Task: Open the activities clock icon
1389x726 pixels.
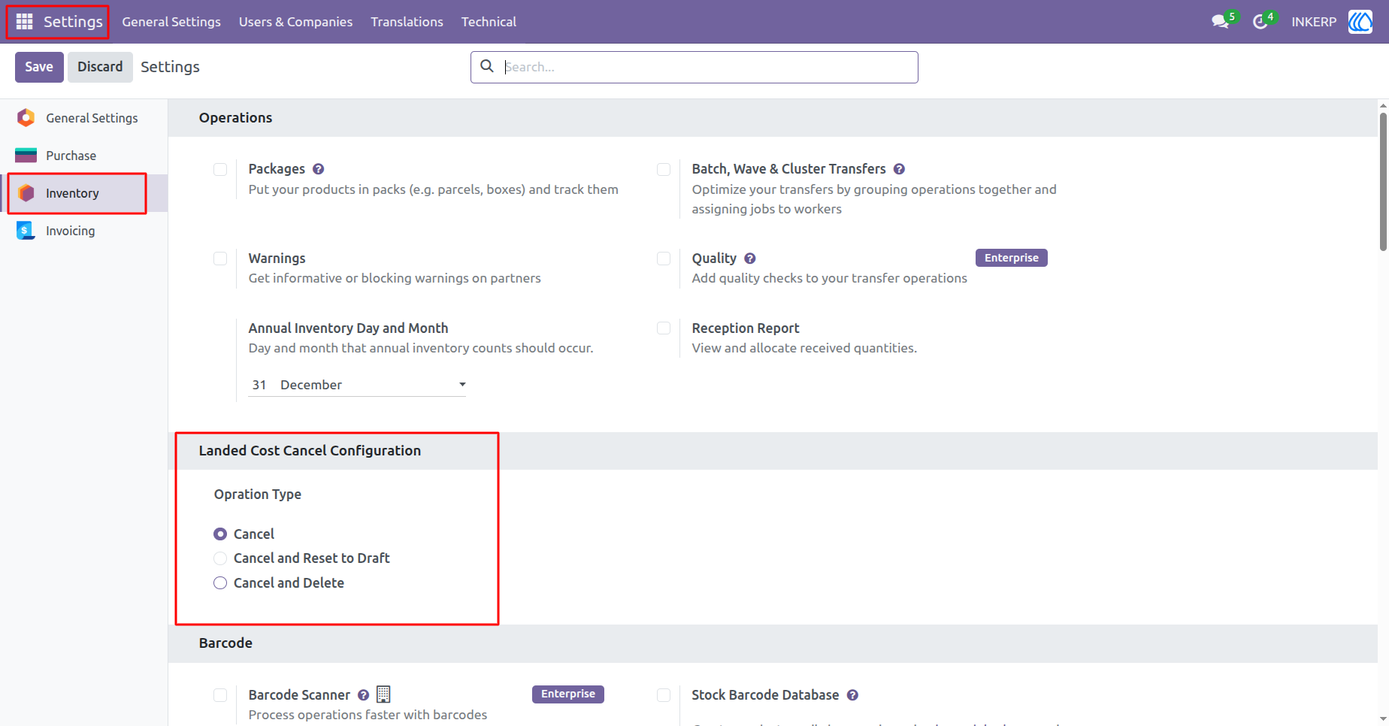Action: tap(1260, 22)
